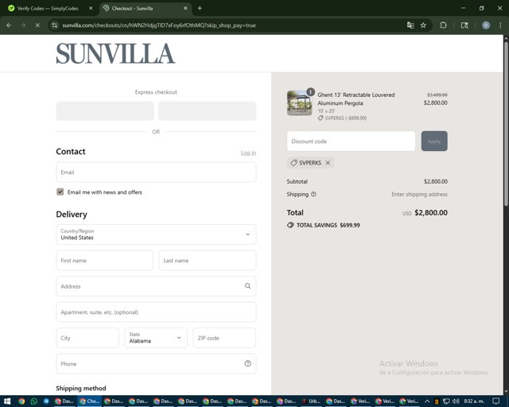
Task: Go back to the previous page
Action: 9,25
